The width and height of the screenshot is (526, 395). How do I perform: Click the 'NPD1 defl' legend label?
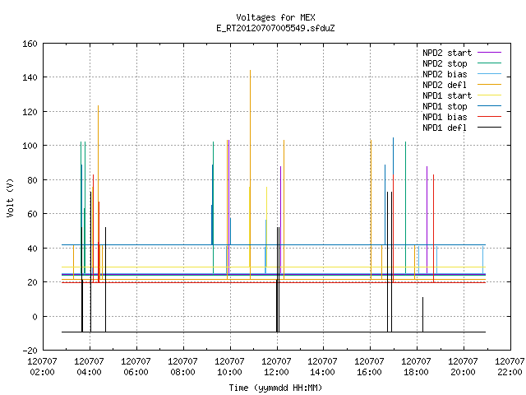pyautogui.click(x=445, y=128)
